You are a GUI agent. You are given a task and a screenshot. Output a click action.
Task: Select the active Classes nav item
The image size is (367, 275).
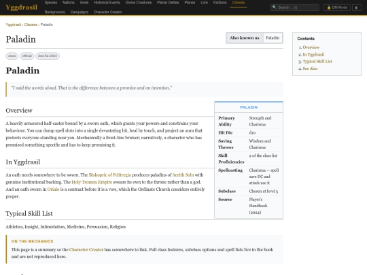[239, 3]
